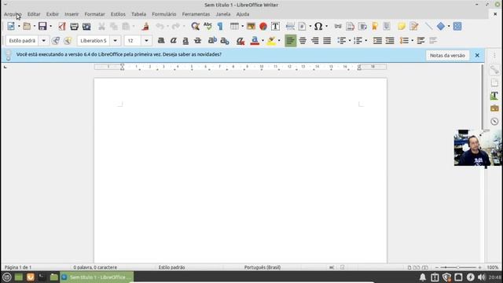Open the Ferramentas menu
503x283 pixels.
(x=196, y=14)
